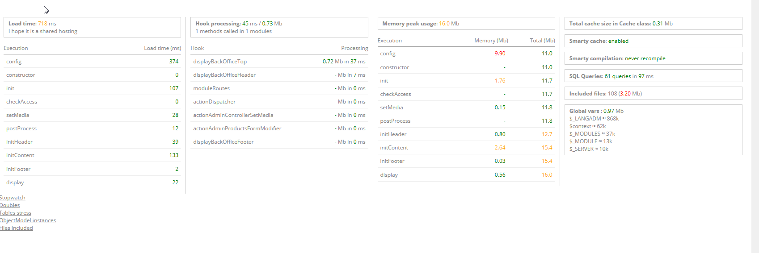Select the Hook processing summary box

click(x=279, y=27)
